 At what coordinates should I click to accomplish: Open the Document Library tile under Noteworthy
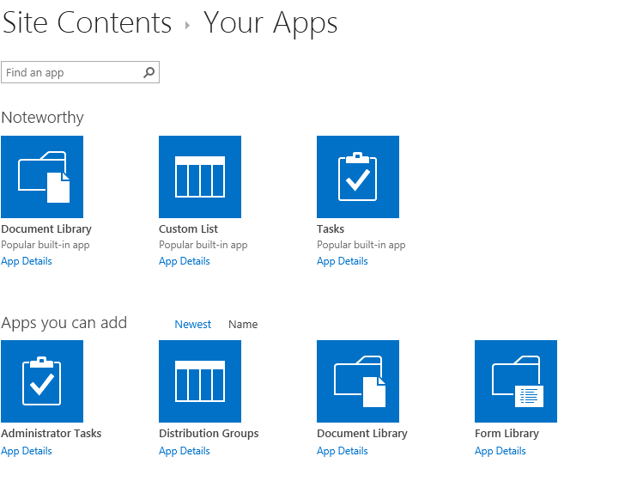coord(42,177)
